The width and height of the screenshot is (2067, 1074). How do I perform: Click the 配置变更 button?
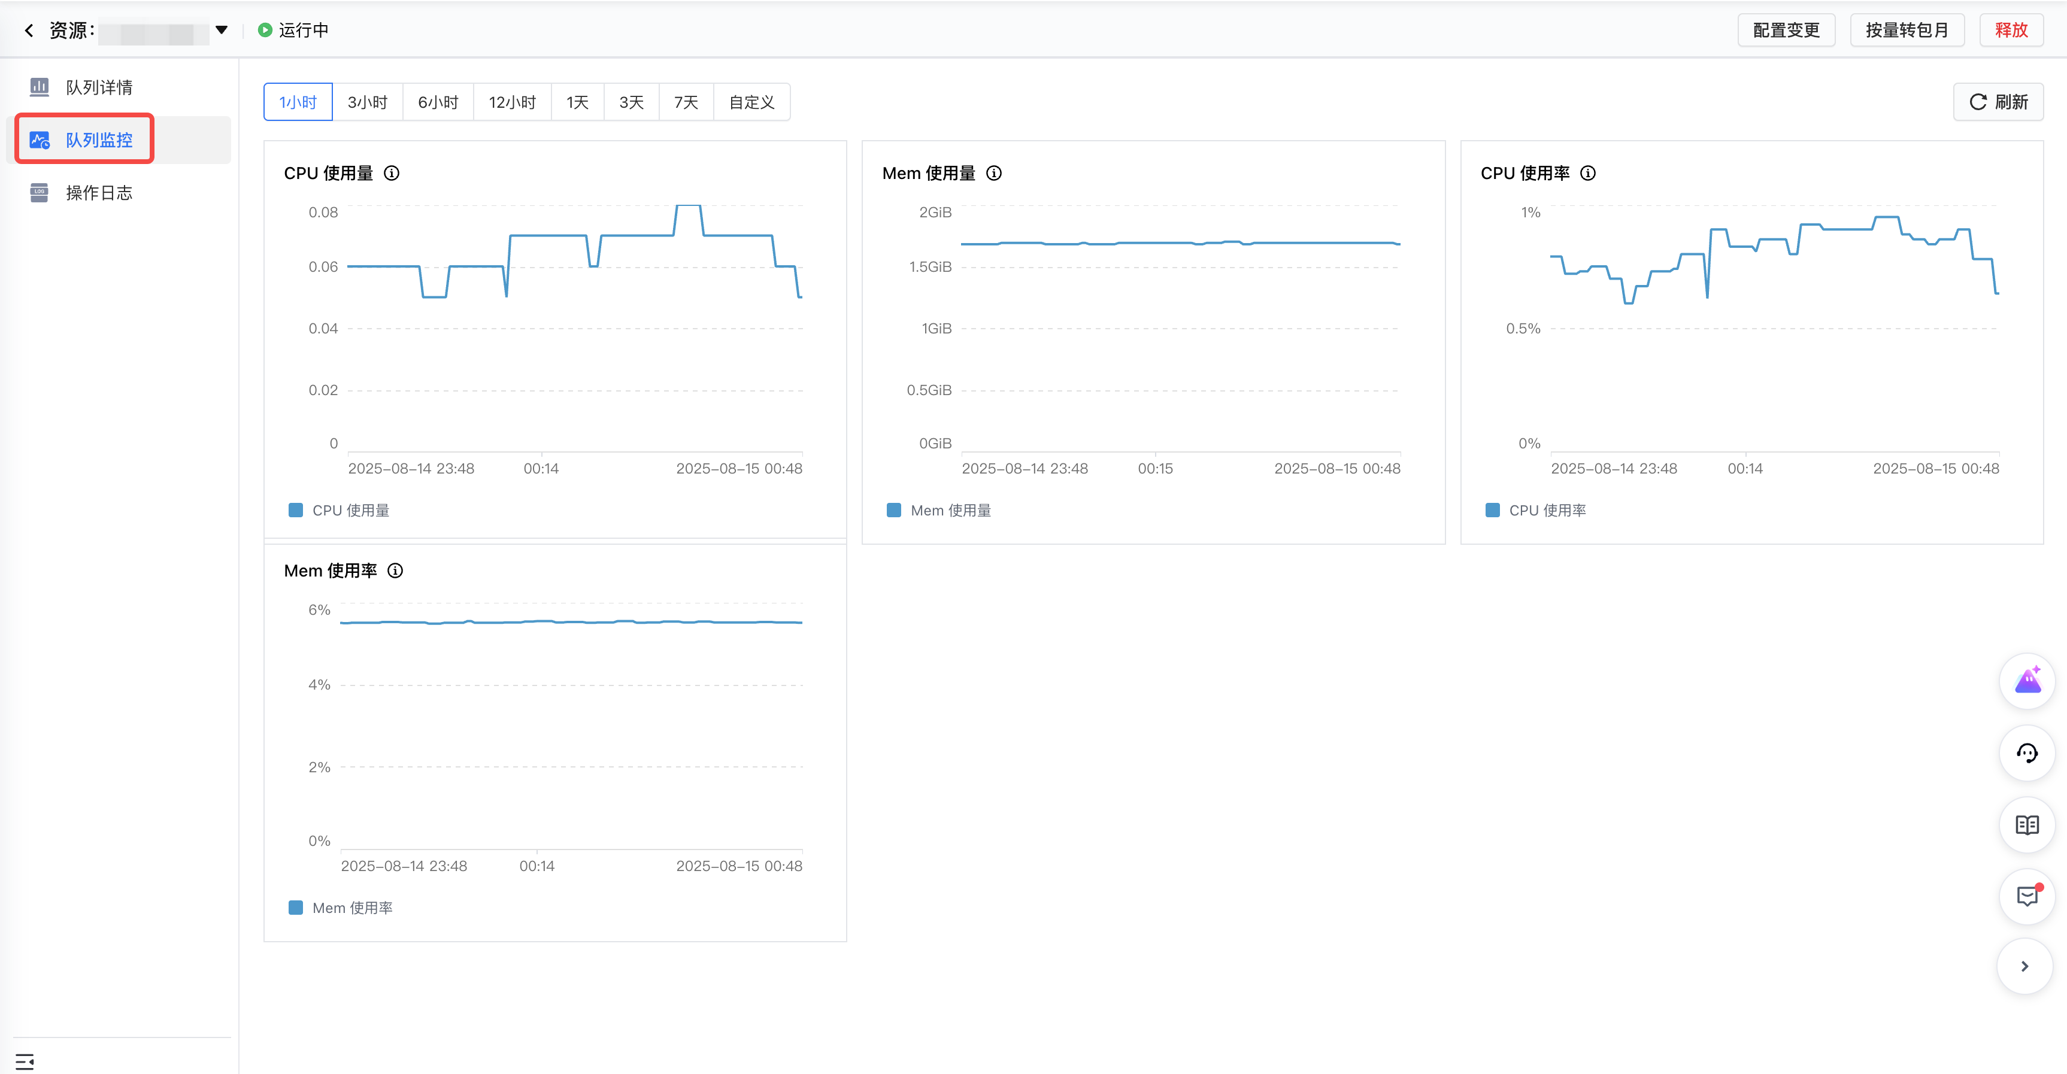[x=1786, y=31]
